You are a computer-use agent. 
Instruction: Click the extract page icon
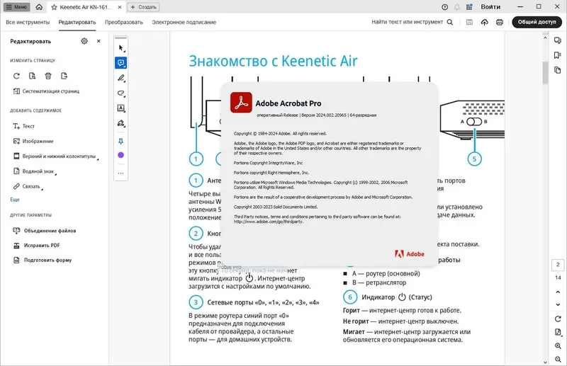[x=32, y=76]
